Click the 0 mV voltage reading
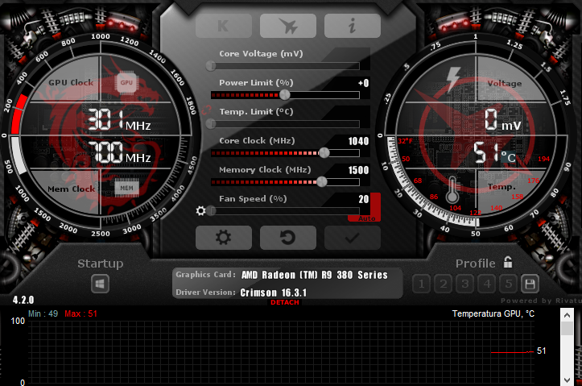This screenshot has height=386, width=582. pyautogui.click(x=503, y=119)
